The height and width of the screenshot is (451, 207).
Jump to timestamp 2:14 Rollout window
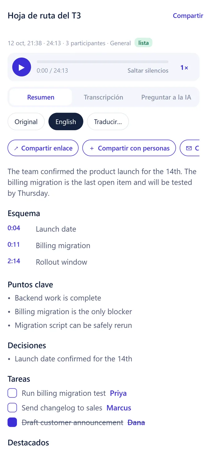pyautogui.click(x=14, y=261)
